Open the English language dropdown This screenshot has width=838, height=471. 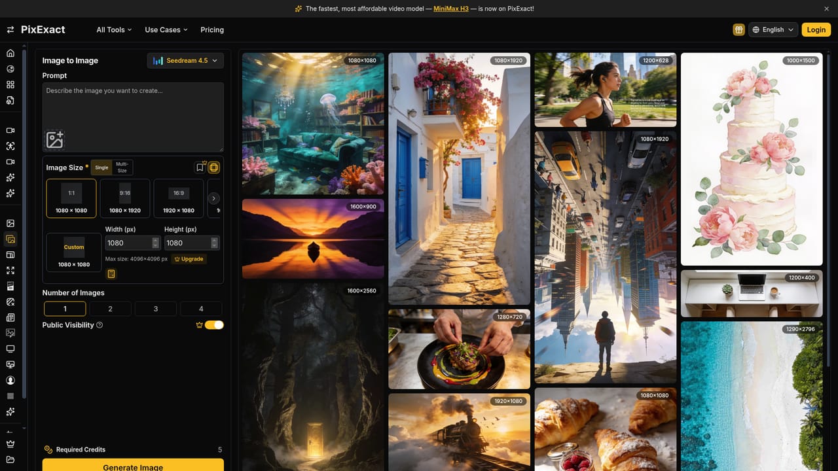click(x=773, y=29)
